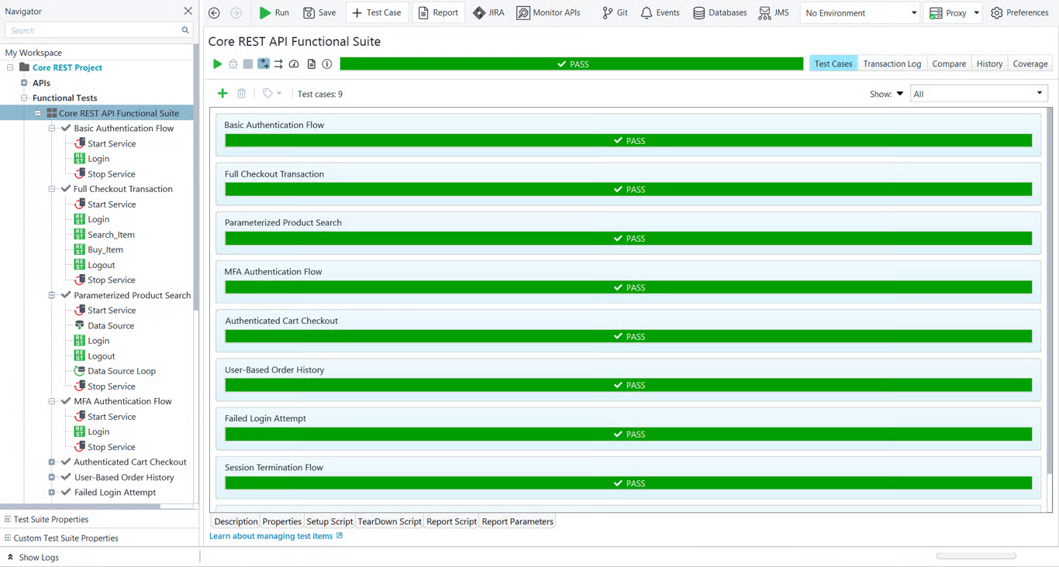Toggle parallel test case execution mode
The width and height of the screenshot is (1059, 567).
pyautogui.click(x=278, y=64)
